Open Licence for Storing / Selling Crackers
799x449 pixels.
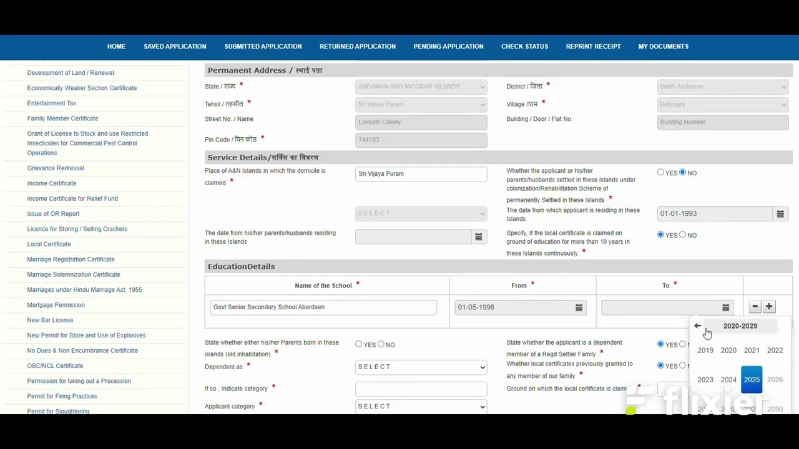tap(77, 229)
